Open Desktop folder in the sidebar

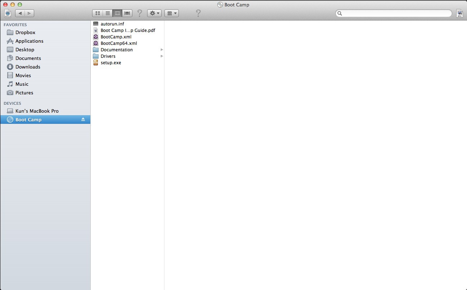pyautogui.click(x=45, y=50)
